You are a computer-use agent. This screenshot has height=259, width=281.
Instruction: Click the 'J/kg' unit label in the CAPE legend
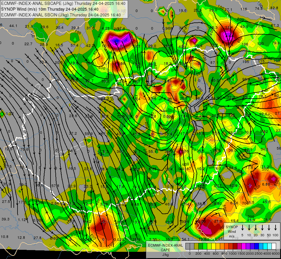coord(165,255)
